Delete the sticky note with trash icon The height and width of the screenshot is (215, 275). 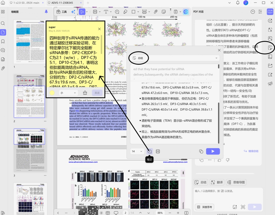(x=85, y=93)
